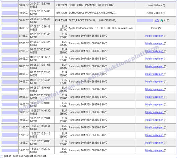Viewport: 177px width, 158px height.
Task: Open Käufer anzeigen for 08.05.07 19:31:55 listing
Action: pyautogui.click(x=154, y=66)
